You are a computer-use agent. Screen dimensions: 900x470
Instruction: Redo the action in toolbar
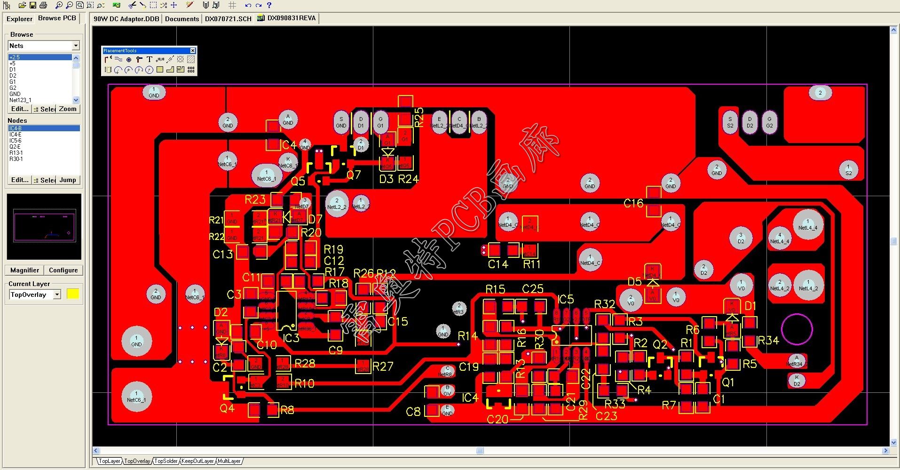tap(258, 5)
